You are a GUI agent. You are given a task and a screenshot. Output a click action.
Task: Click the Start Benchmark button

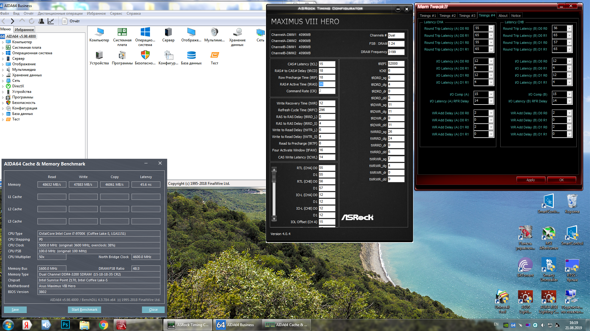click(84, 310)
